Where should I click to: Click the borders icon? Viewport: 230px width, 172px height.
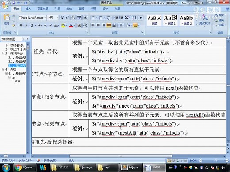(135, 25)
